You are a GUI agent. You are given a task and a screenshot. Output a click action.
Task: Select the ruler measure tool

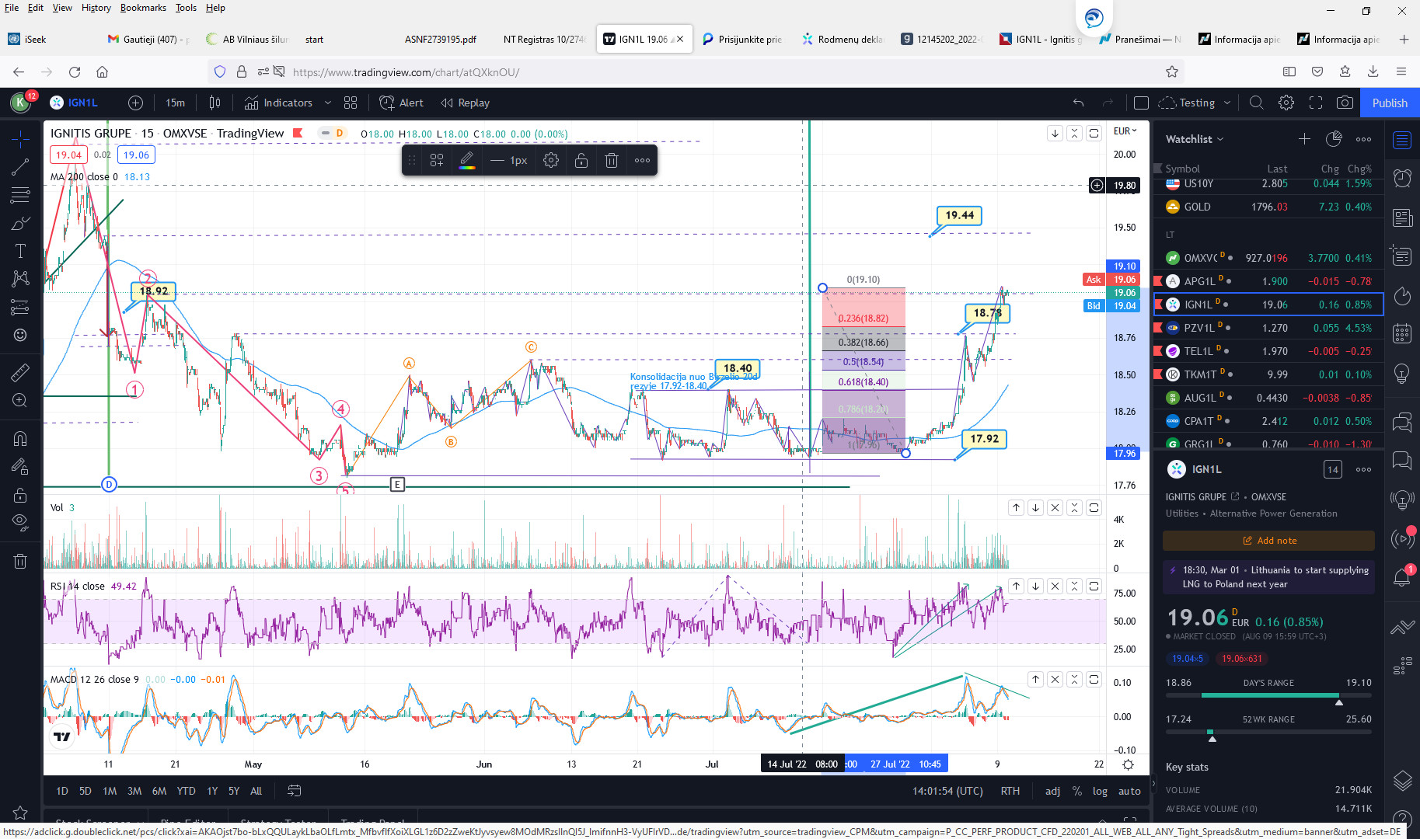coord(20,372)
